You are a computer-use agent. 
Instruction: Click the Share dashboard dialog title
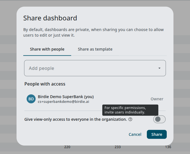point(50,18)
